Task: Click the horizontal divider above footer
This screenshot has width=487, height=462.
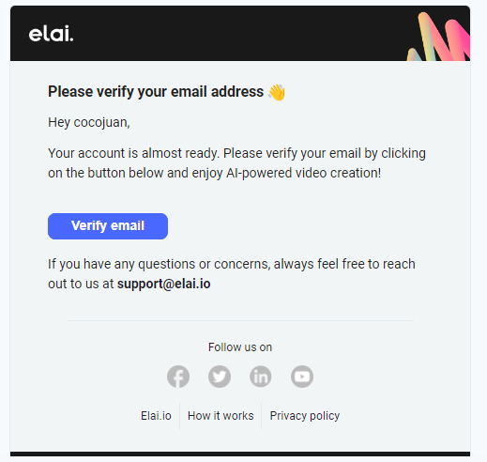Action: [240, 320]
